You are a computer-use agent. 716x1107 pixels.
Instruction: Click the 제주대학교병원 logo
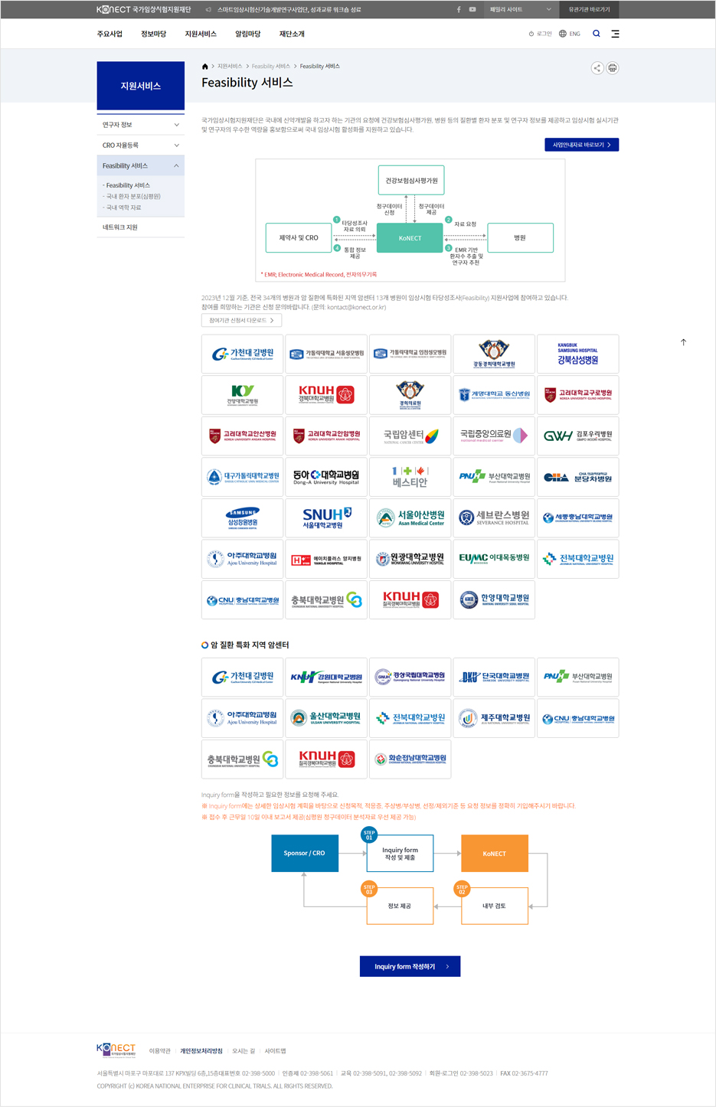494,718
